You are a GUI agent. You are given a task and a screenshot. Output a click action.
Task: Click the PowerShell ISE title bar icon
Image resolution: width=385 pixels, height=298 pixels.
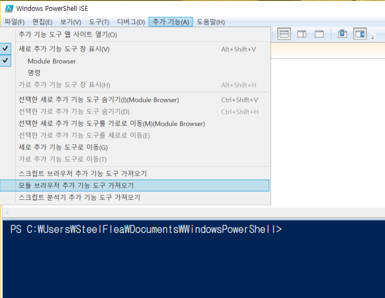point(9,8)
